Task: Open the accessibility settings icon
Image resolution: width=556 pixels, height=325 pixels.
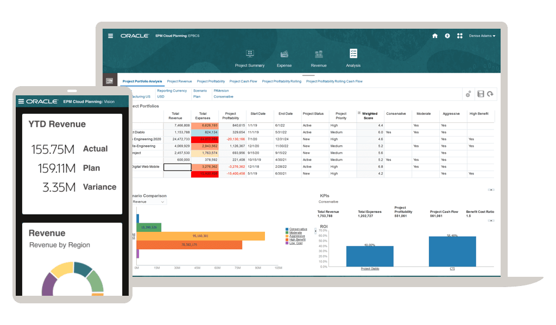Action: [447, 36]
